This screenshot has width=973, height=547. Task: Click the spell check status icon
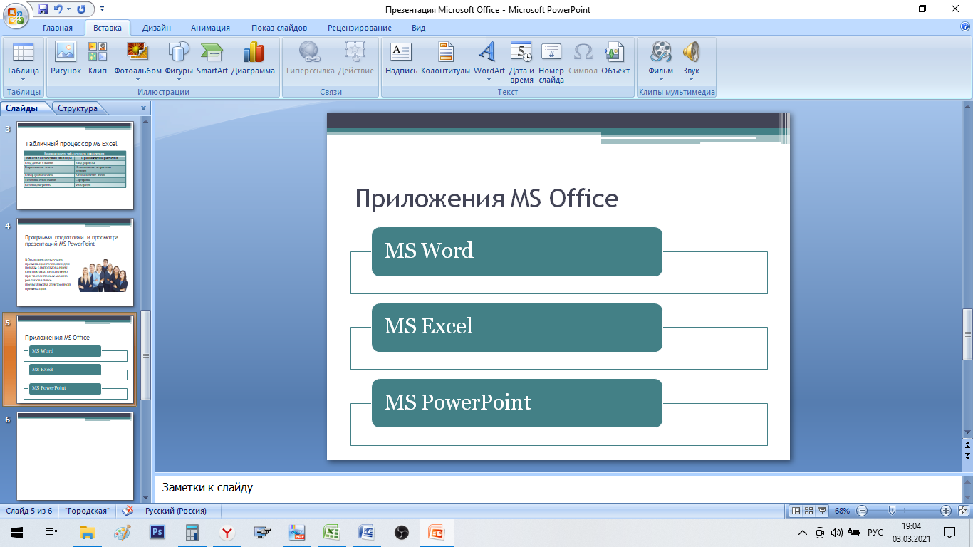pos(128,511)
